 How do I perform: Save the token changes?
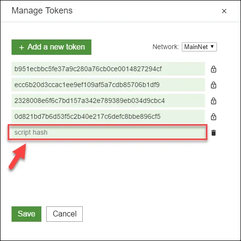26,214
